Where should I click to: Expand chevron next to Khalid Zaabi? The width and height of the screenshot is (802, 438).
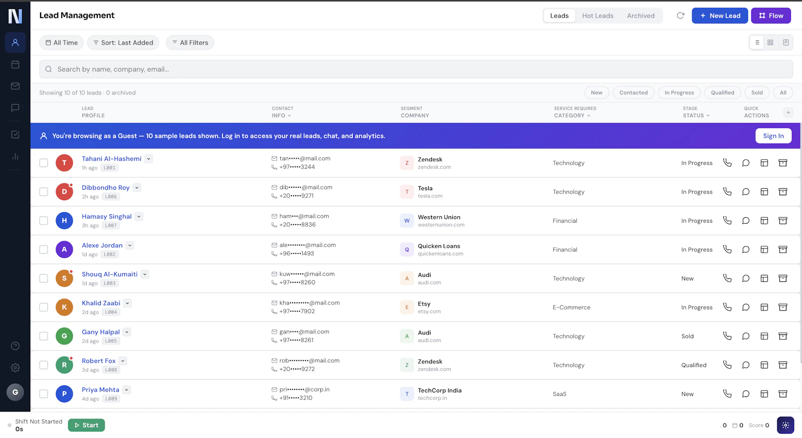pos(127,303)
